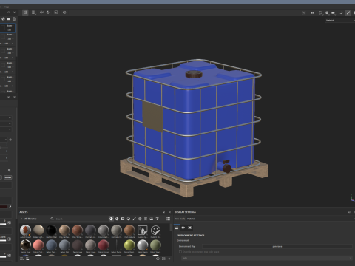Viewport: 355px width, 266px height.
Task: Click the refresh icon at the Assets panel bottom
Action: pos(158,259)
